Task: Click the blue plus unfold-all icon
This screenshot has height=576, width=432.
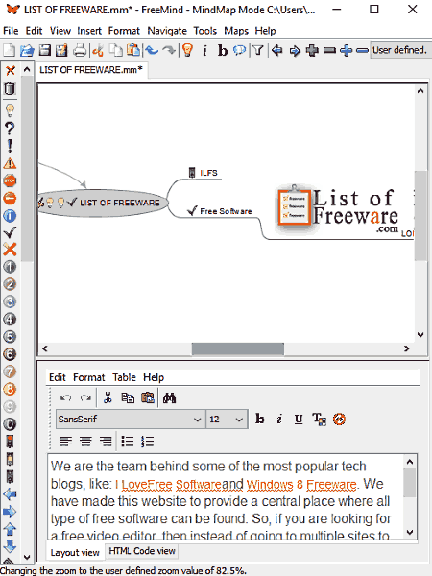Action: click(x=346, y=50)
